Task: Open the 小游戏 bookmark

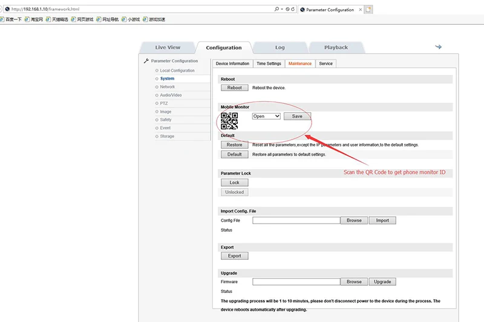Action: (x=131, y=19)
